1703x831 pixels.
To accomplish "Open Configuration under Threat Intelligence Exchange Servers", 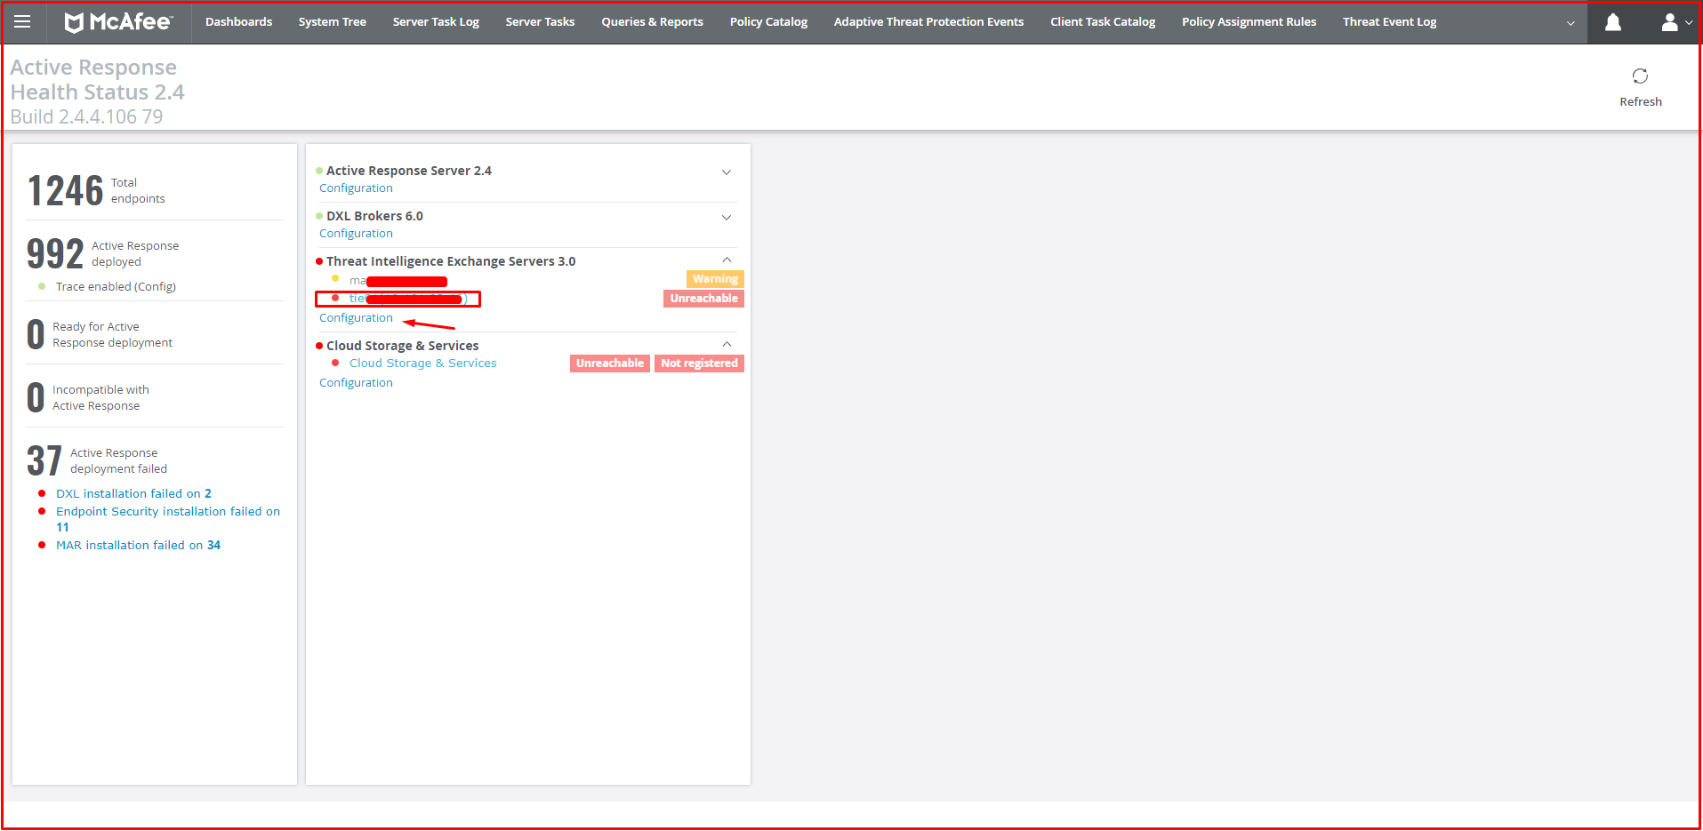I will (356, 318).
